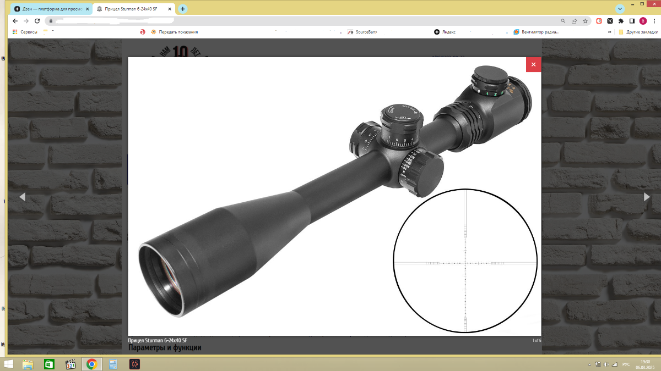The image size is (661, 371).
Task: Click the address bar URL field
Action: 303,21
